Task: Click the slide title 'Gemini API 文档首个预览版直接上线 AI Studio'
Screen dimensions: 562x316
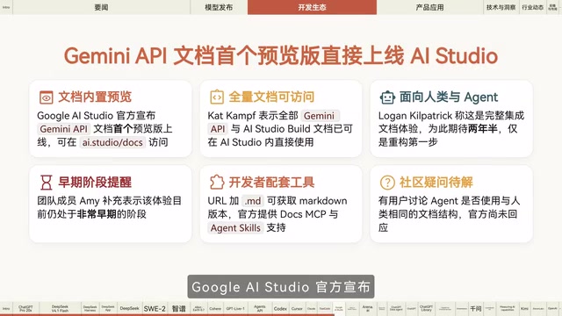Action: [281, 56]
